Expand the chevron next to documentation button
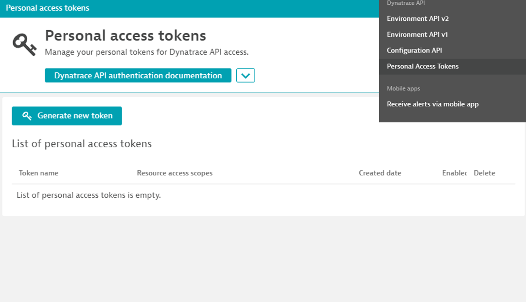This screenshot has width=526, height=302. [x=245, y=75]
